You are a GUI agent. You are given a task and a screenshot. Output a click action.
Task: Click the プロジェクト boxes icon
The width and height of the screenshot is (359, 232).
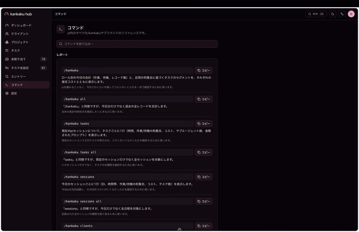pyautogui.click(x=7, y=42)
